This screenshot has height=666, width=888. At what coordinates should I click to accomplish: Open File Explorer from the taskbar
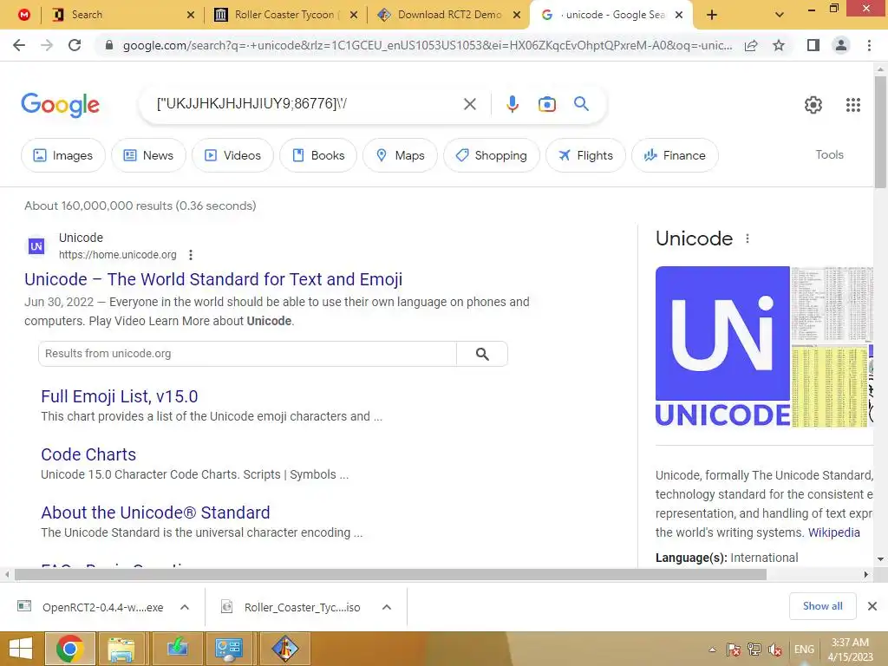coord(121,649)
